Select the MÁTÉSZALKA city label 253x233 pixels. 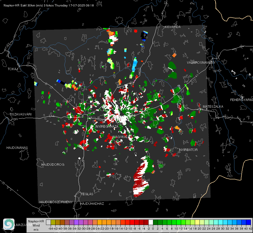[213, 107]
